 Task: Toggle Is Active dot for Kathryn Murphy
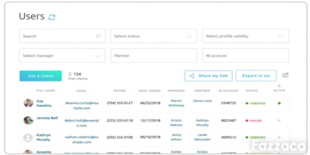[x=279, y=137]
